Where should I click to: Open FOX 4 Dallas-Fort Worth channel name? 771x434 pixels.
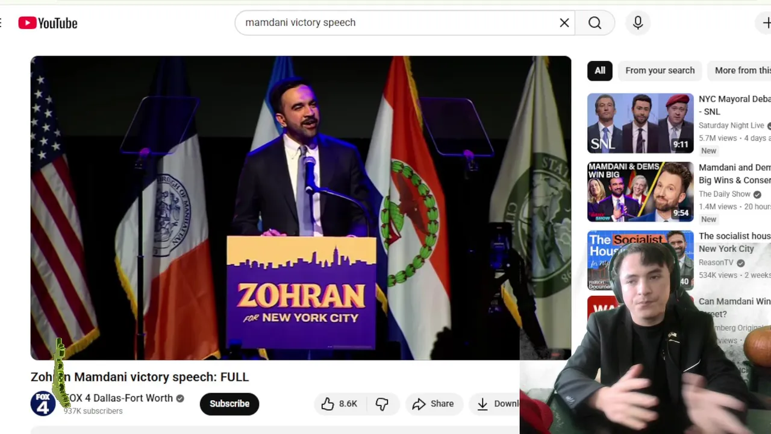coord(119,398)
